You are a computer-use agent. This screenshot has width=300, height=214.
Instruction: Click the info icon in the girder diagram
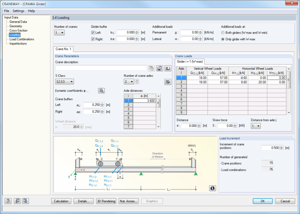click(212, 188)
